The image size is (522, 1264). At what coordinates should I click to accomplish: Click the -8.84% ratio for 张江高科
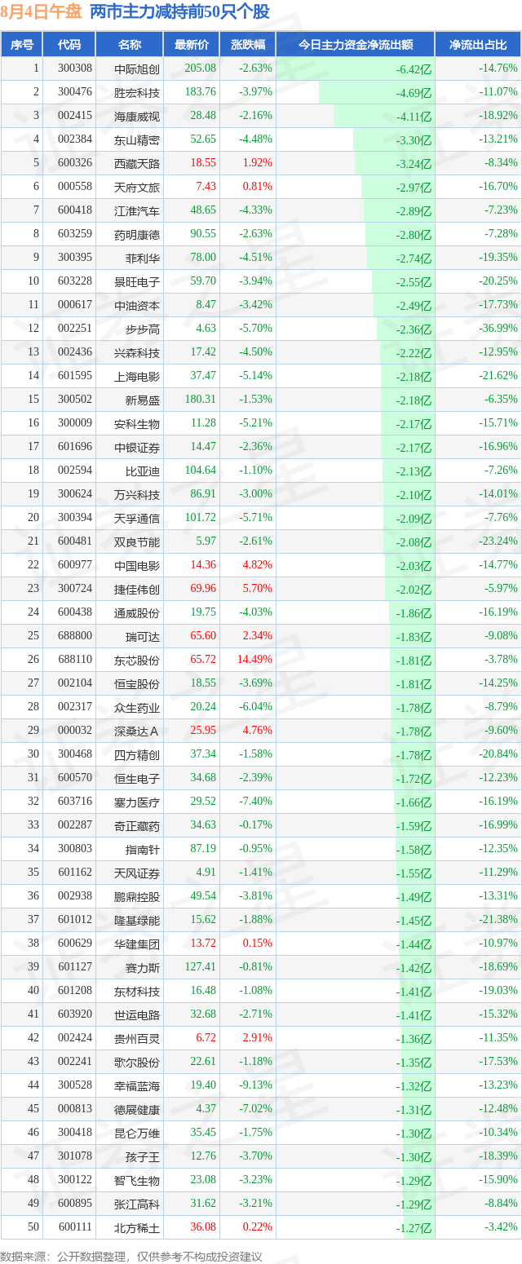coord(502,1204)
